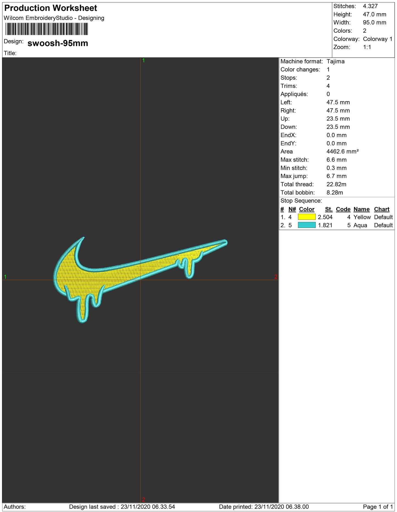This screenshot has height=512, width=397.
Task: Click the 'Yellow' color name
Action: coord(362,217)
